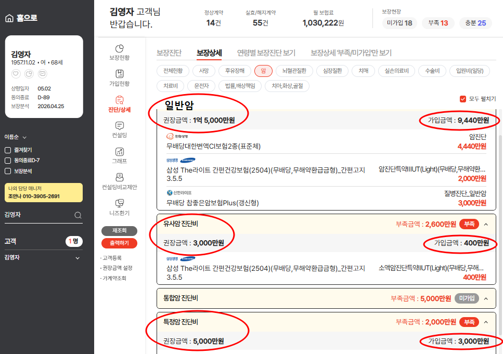
Task: Select the 가입현황 sidebar icon
Action: click(x=119, y=76)
